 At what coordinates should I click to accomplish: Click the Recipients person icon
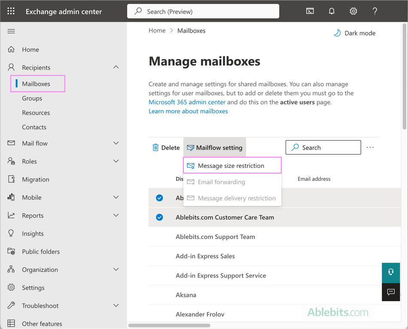pos(11,67)
